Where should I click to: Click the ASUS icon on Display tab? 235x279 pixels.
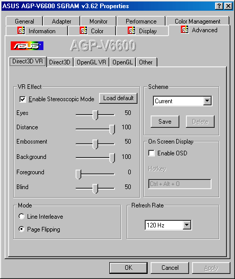pos(131,31)
